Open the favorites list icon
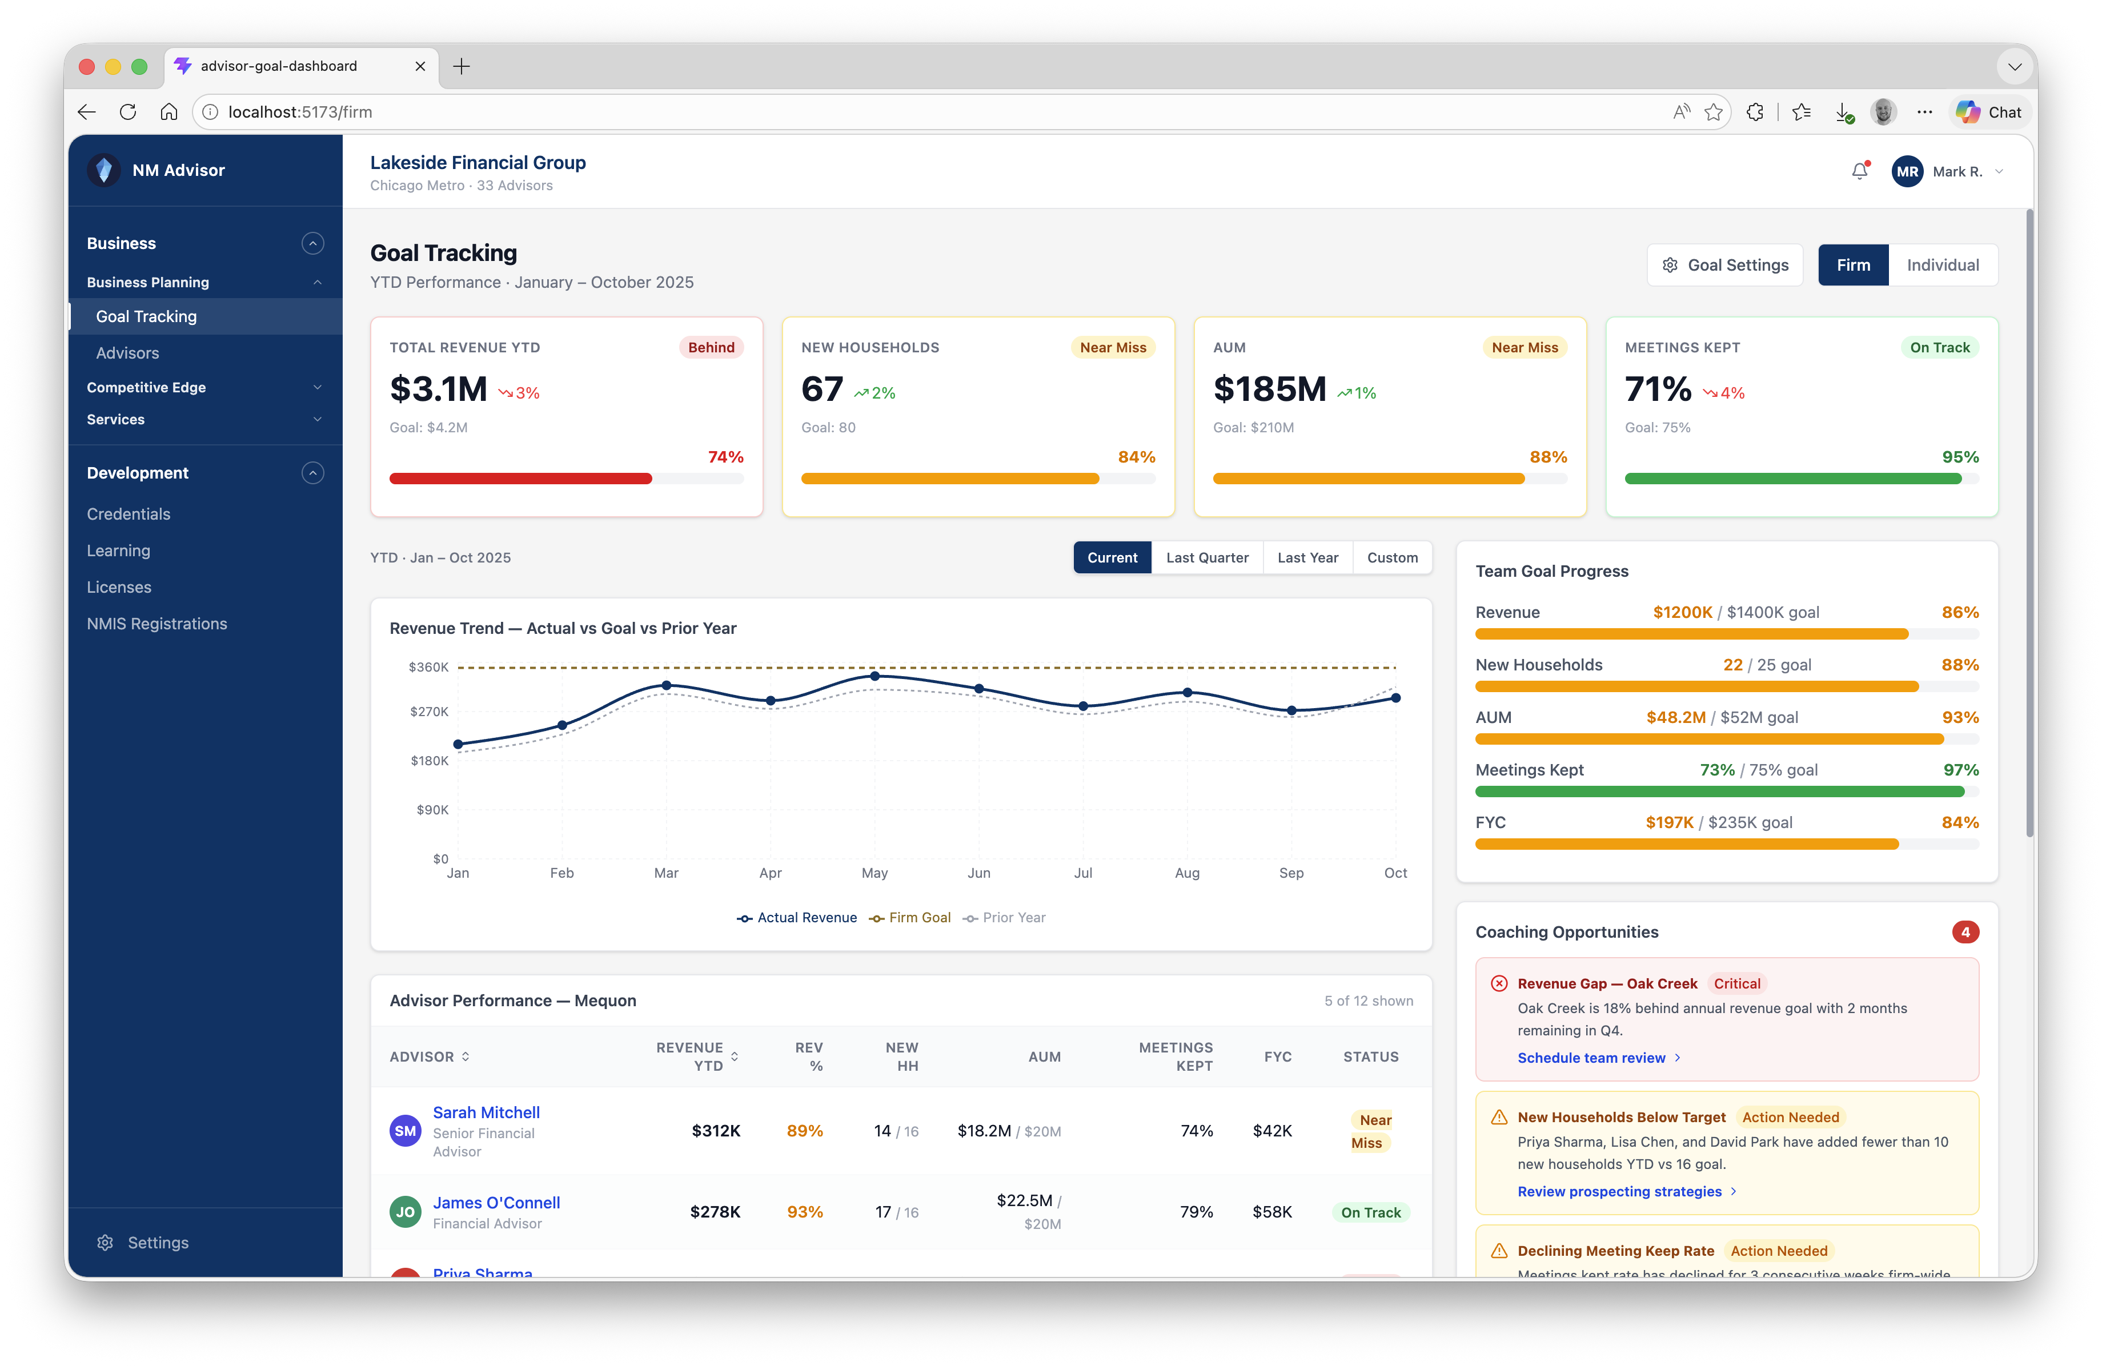This screenshot has height=1366, width=2102. point(1802,112)
